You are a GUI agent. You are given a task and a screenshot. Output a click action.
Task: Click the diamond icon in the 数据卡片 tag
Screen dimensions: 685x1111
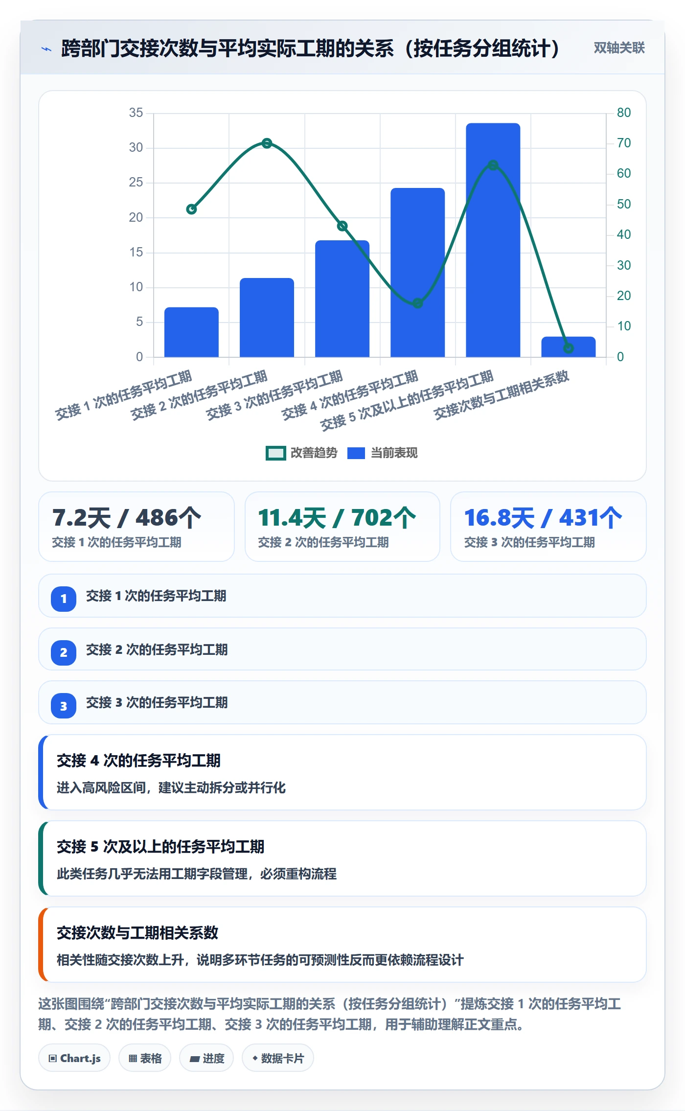(255, 1058)
